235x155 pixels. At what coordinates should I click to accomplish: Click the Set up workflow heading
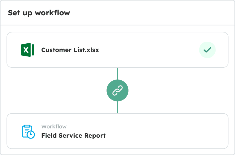tap(39, 13)
